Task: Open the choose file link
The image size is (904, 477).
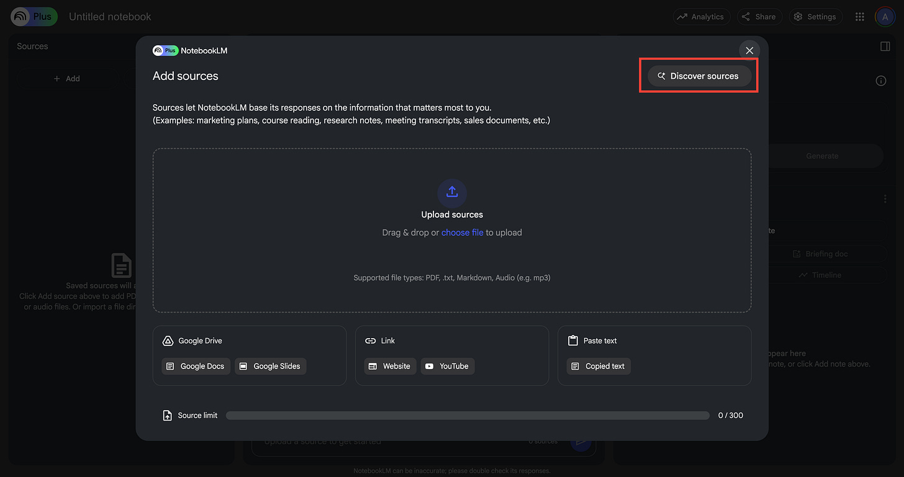Action: tap(462, 233)
